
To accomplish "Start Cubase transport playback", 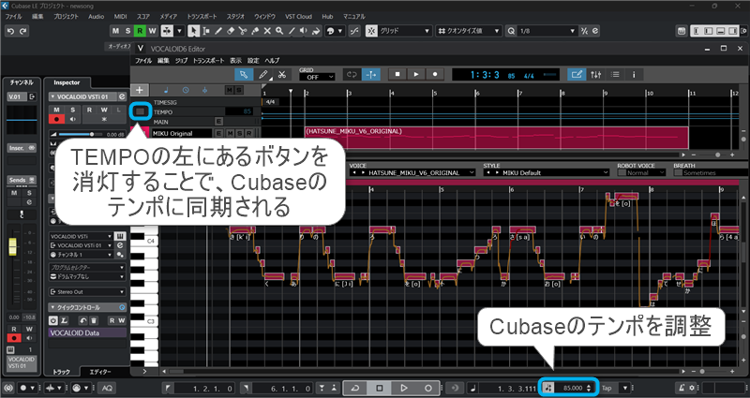I will pyautogui.click(x=404, y=388).
